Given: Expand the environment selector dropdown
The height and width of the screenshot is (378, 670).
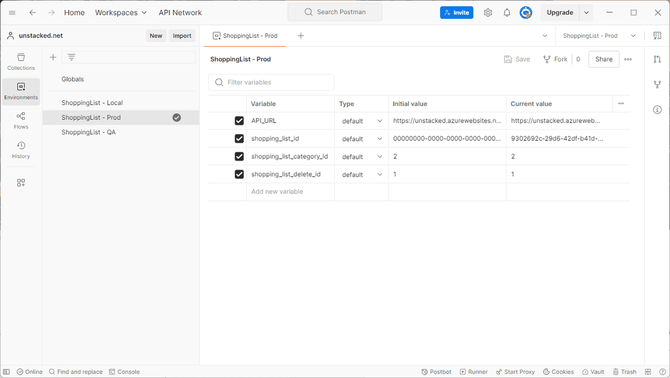Looking at the screenshot, I should 633,35.
